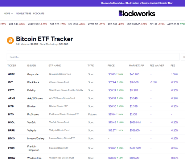Select the BTCW ticker

[12, 158]
